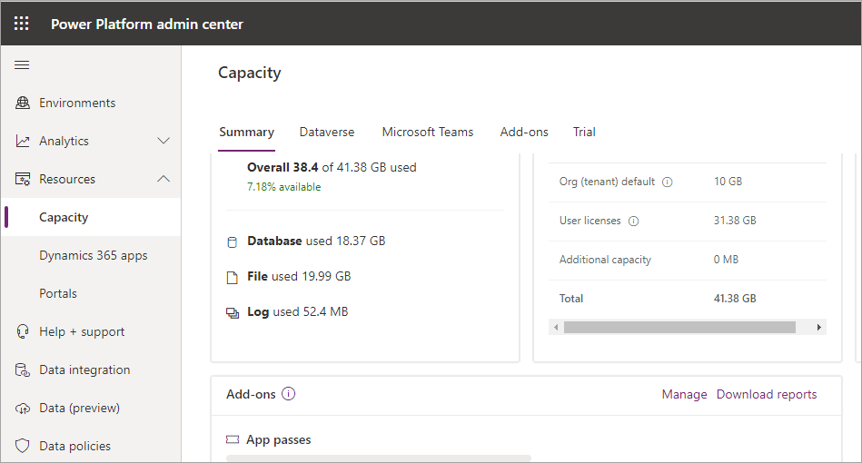Expand the Analytics section chevron
The width and height of the screenshot is (862, 463).
click(x=163, y=142)
